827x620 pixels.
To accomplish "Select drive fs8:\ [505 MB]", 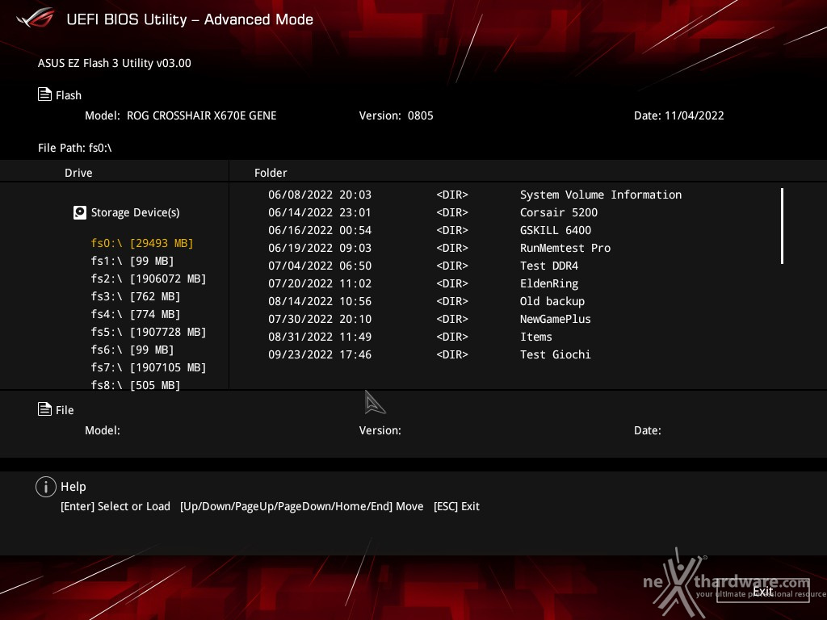I will (136, 385).
